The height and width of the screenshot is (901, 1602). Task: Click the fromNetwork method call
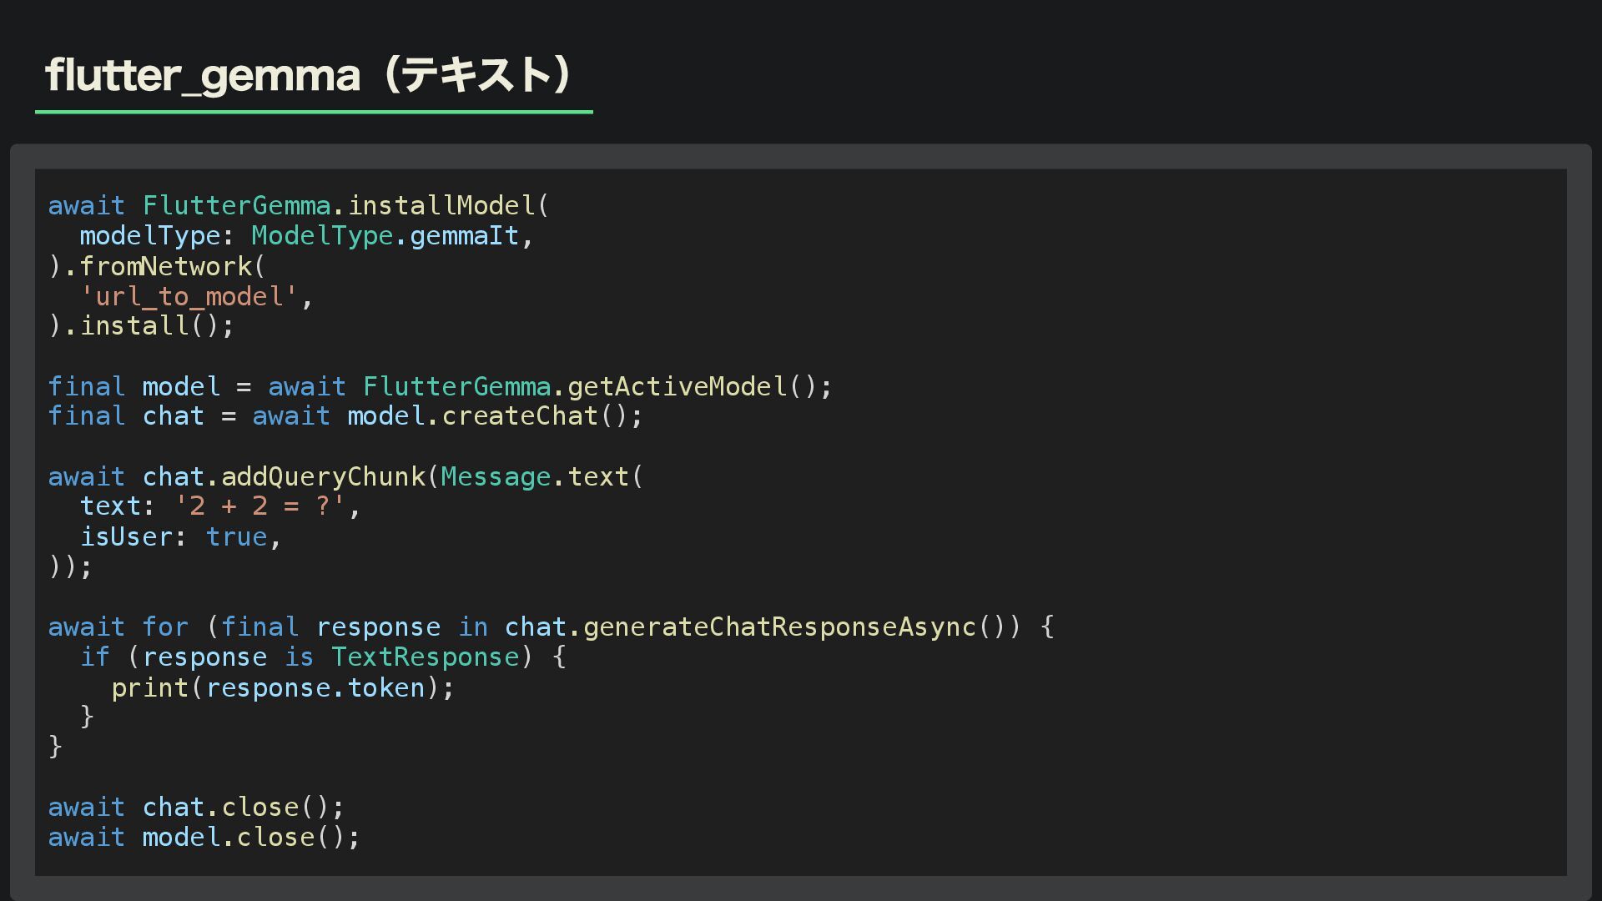pyautogui.click(x=165, y=267)
